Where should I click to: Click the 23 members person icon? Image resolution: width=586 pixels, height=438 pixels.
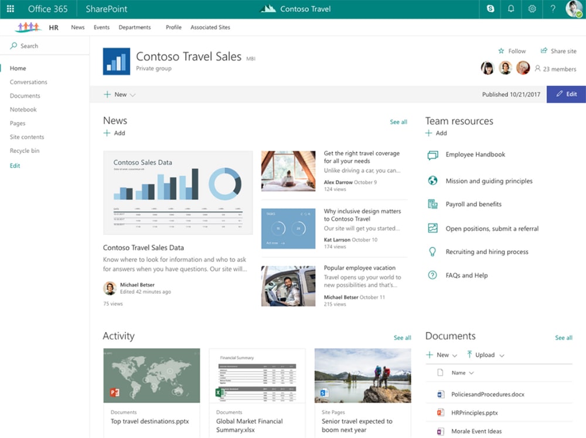537,69
